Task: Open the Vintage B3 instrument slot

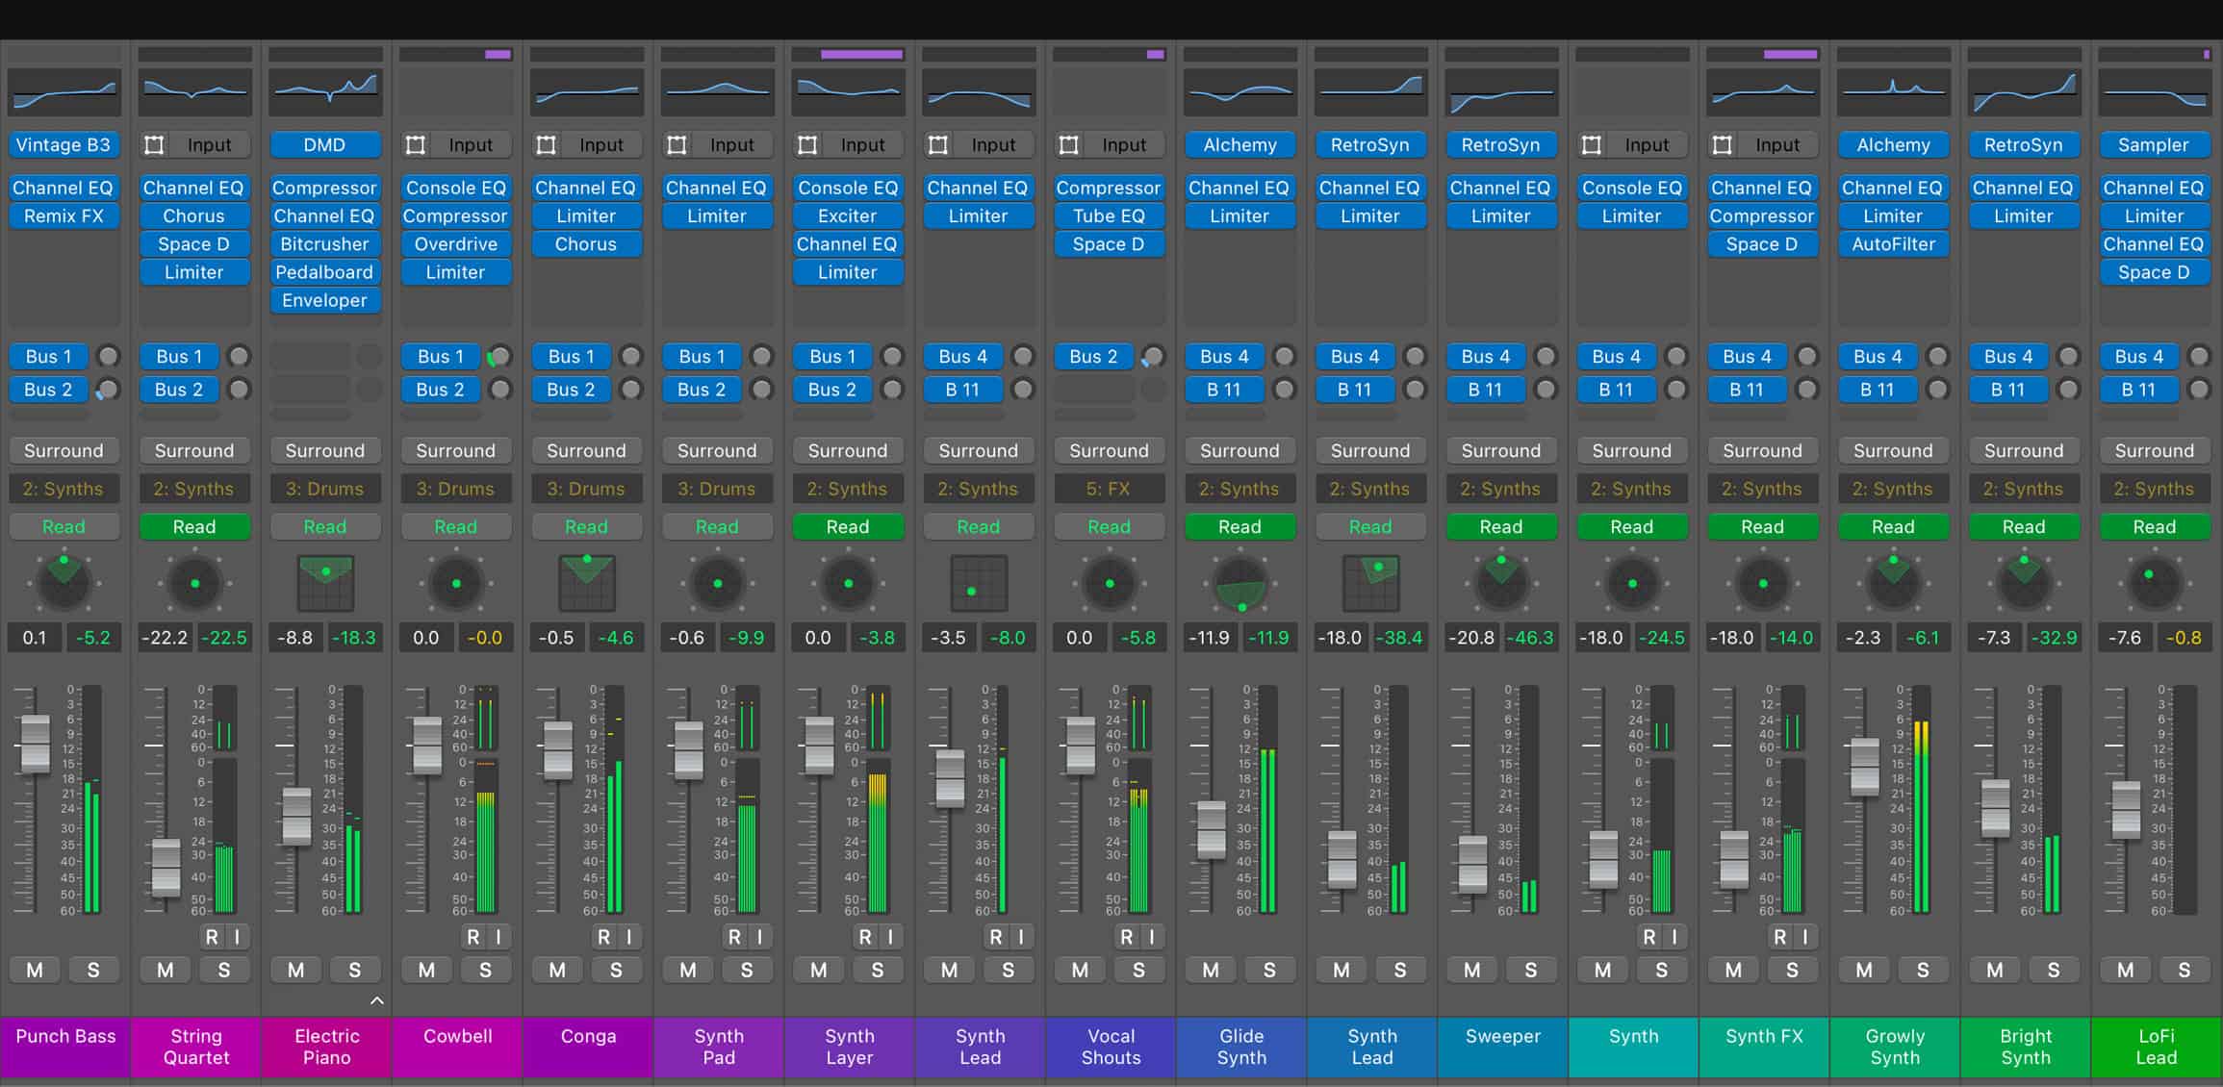Action: coord(64,145)
